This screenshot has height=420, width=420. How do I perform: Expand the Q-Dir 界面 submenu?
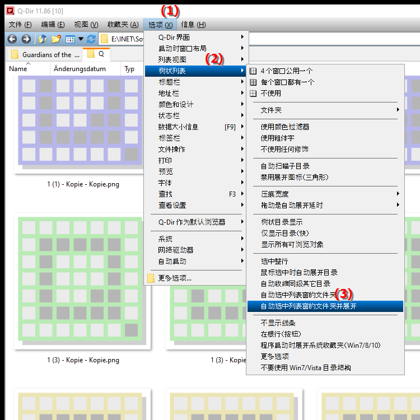click(x=195, y=37)
